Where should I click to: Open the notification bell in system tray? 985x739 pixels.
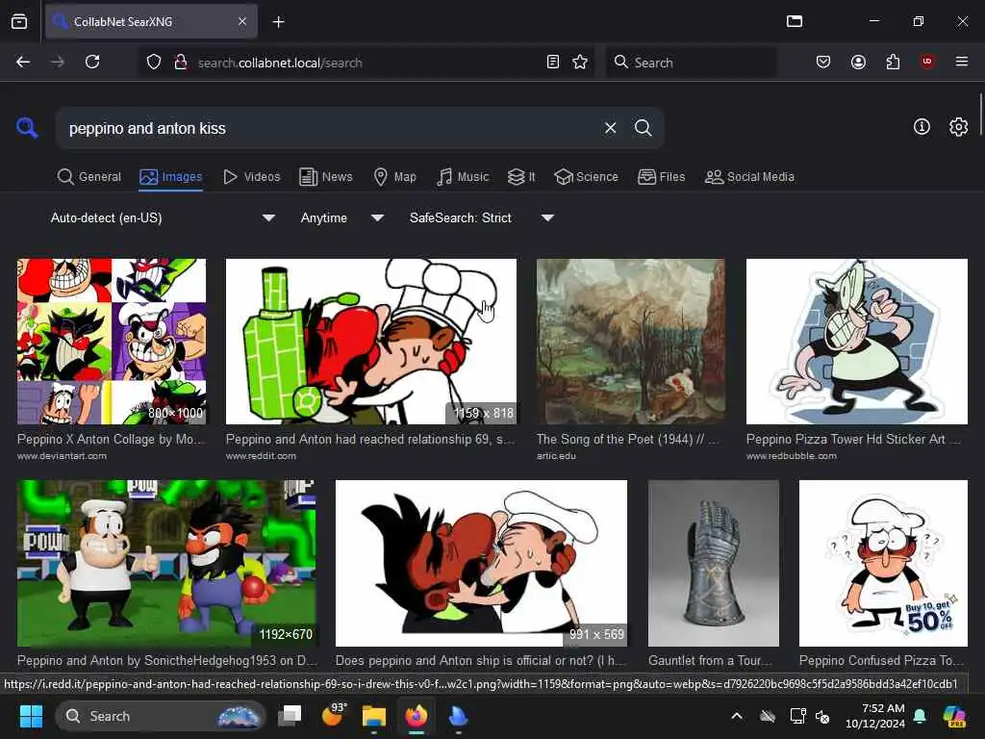(x=920, y=716)
